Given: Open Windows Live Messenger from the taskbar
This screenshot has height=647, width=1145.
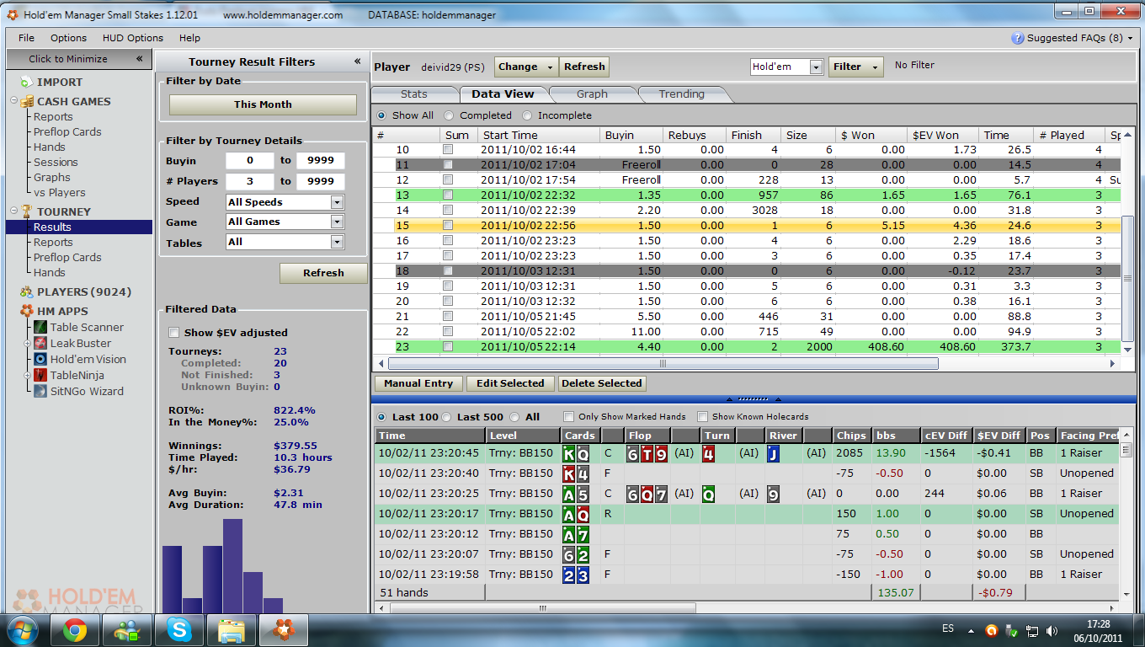Looking at the screenshot, I should 128,630.
